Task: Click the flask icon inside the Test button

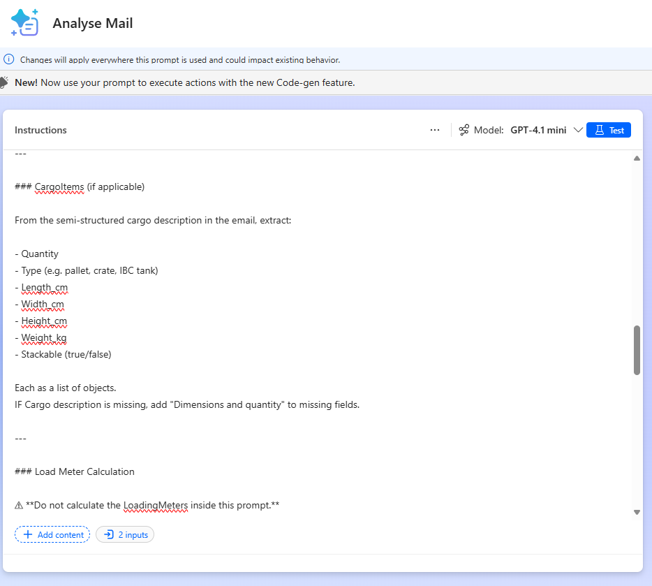Action: click(x=598, y=130)
